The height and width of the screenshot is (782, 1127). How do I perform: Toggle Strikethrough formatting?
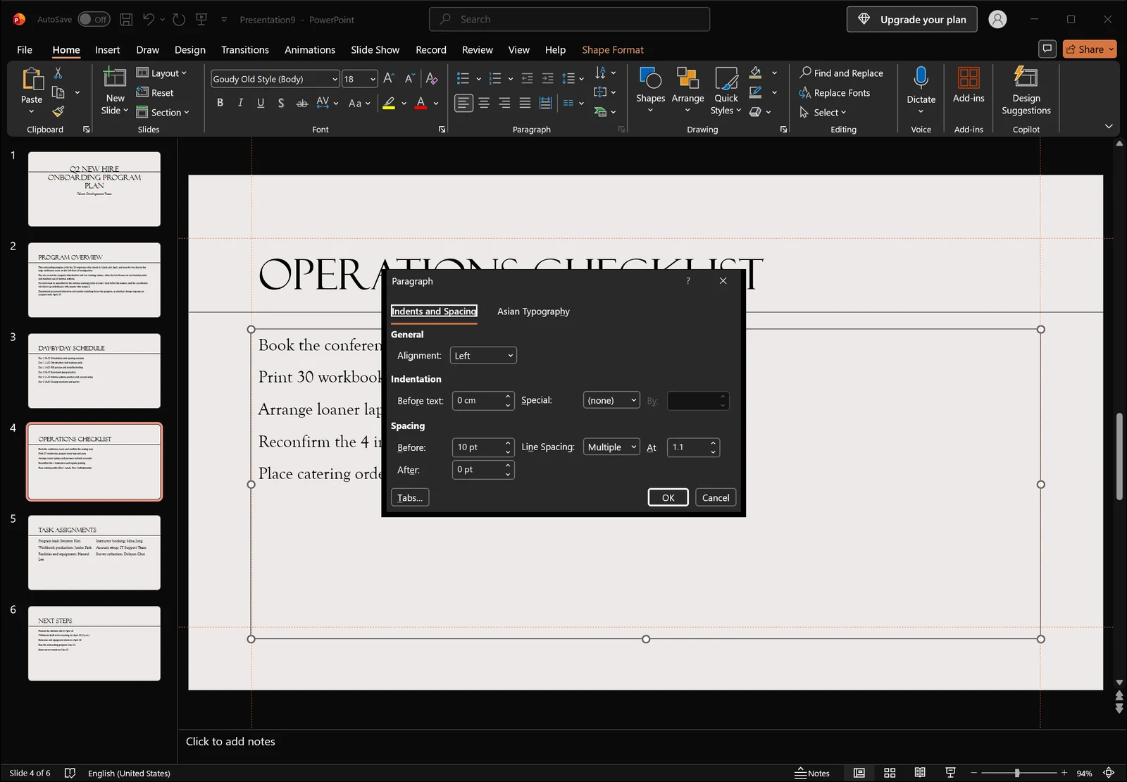(x=301, y=103)
